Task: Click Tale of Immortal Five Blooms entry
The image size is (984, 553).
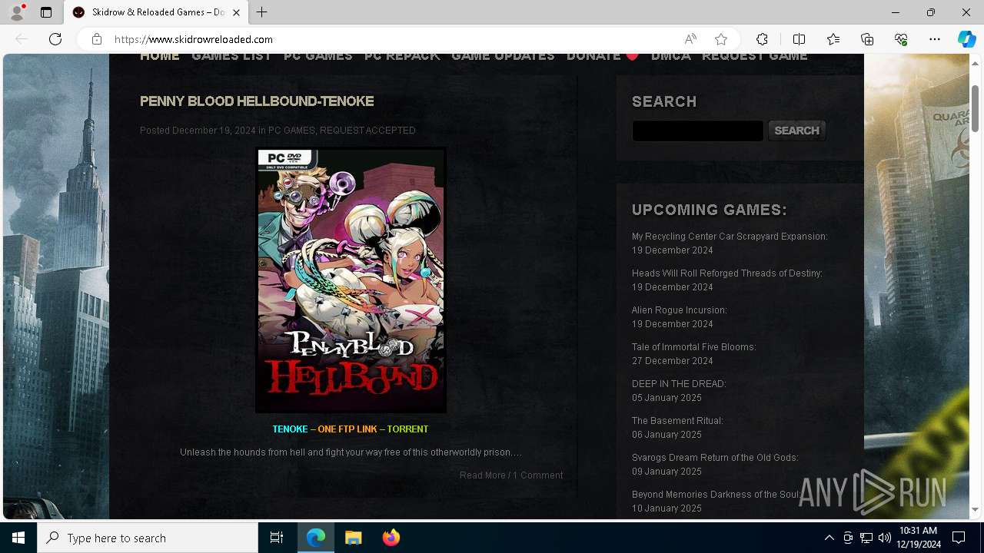Action: (694, 347)
